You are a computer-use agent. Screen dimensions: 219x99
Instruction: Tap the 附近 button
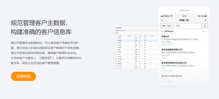(169, 26)
